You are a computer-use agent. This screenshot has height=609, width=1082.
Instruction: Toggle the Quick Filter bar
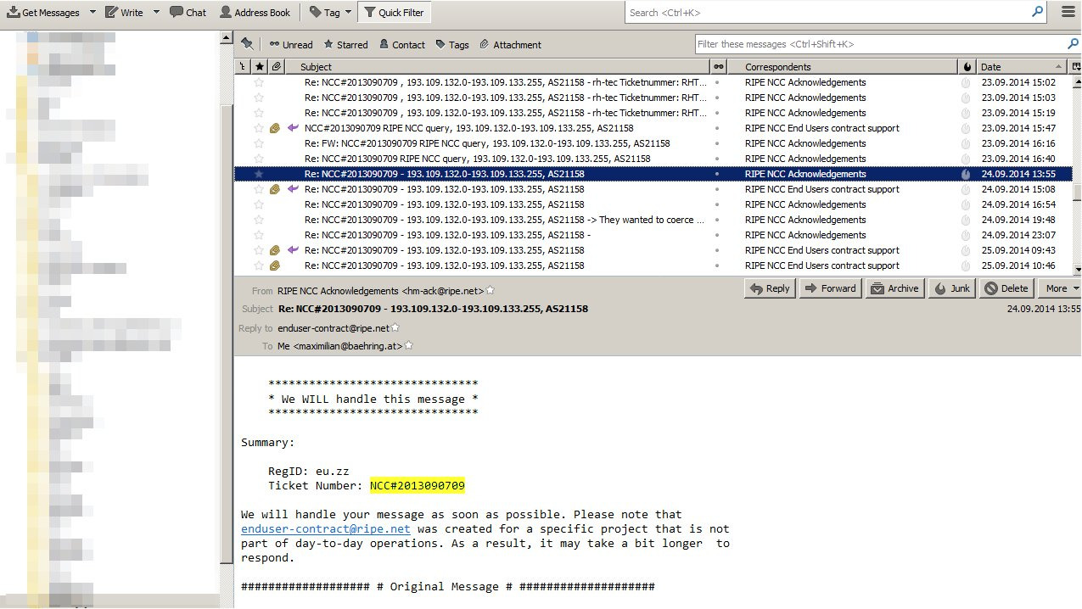point(395,13)
